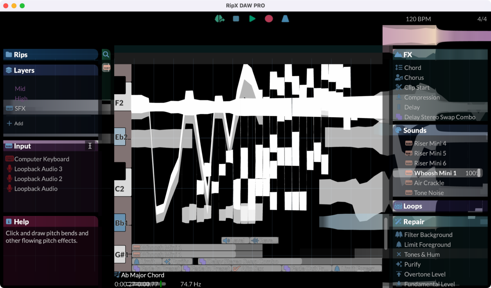Expand the Layers panel header
This screenshot has height=288, width=491.
point(51,70)
